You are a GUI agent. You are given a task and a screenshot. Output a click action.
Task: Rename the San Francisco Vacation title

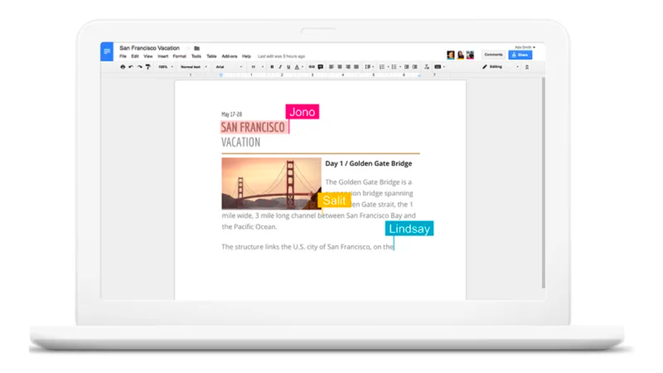coord(149,48)
